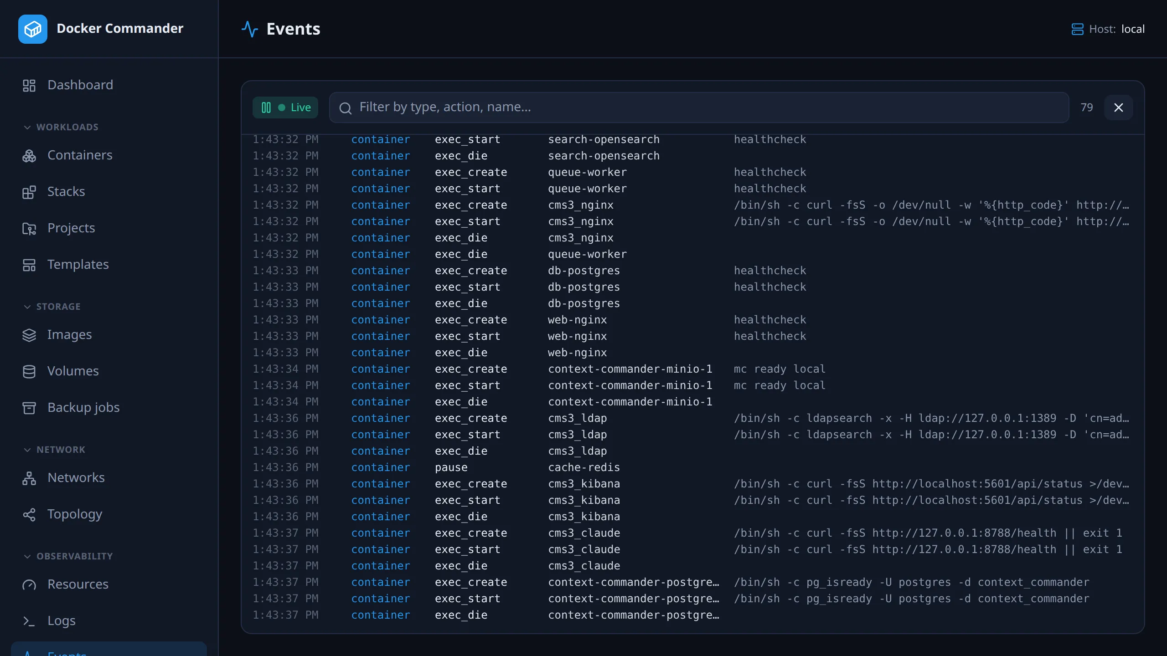Open the Dashboard page
The width and height of the screenshot is (1167, 656).
click(x=109, y=85)
